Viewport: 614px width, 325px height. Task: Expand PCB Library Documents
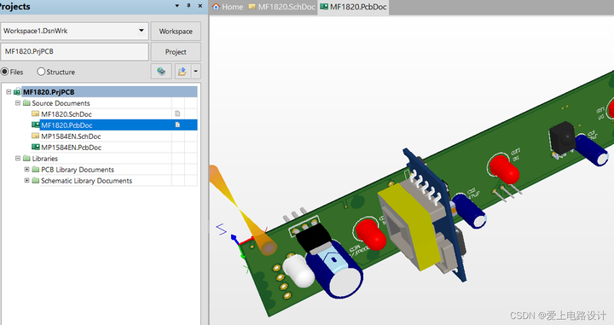point(26,169)
